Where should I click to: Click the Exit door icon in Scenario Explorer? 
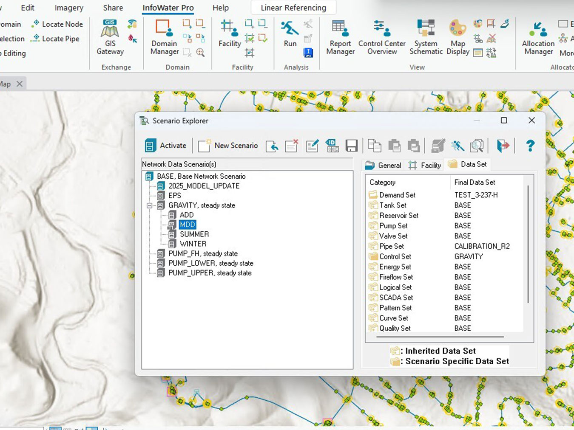pyautogui.click(x=503, y=146)
